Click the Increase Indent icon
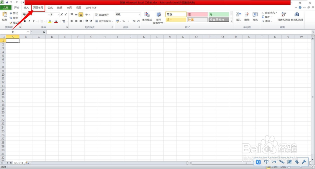Screen dimensions: 315x169 click(x=91, y=21)
